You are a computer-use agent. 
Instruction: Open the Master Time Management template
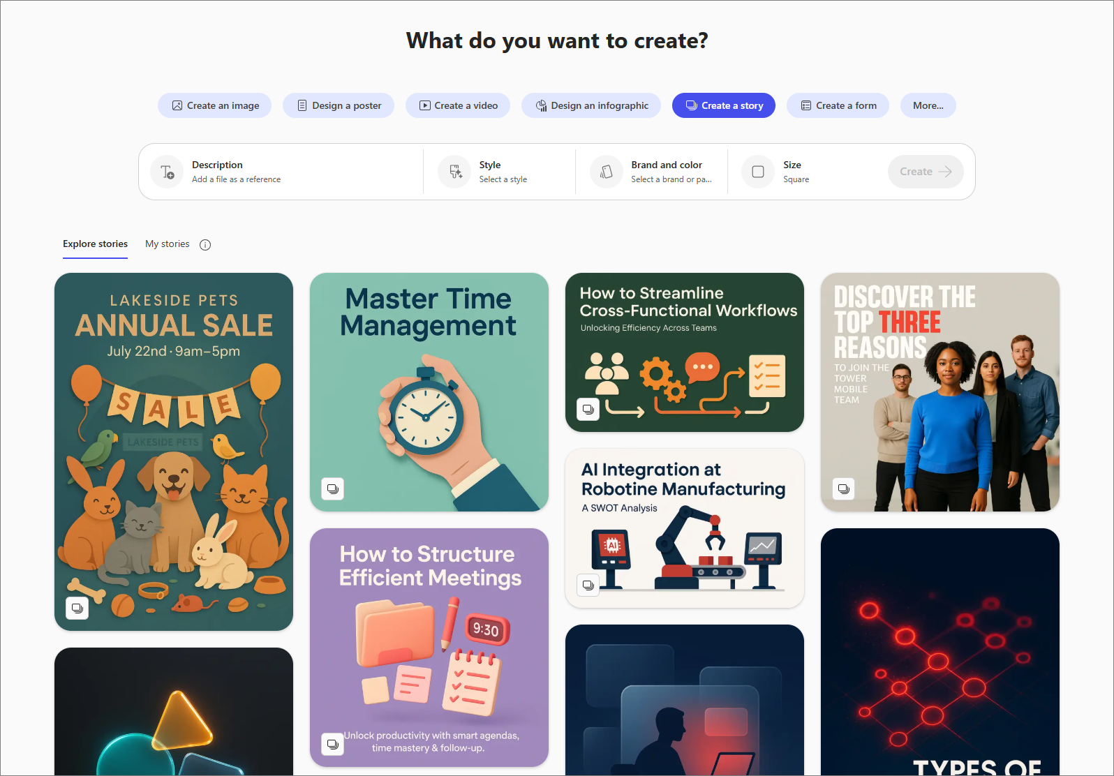pyautogui.click(x=429, y=392)
